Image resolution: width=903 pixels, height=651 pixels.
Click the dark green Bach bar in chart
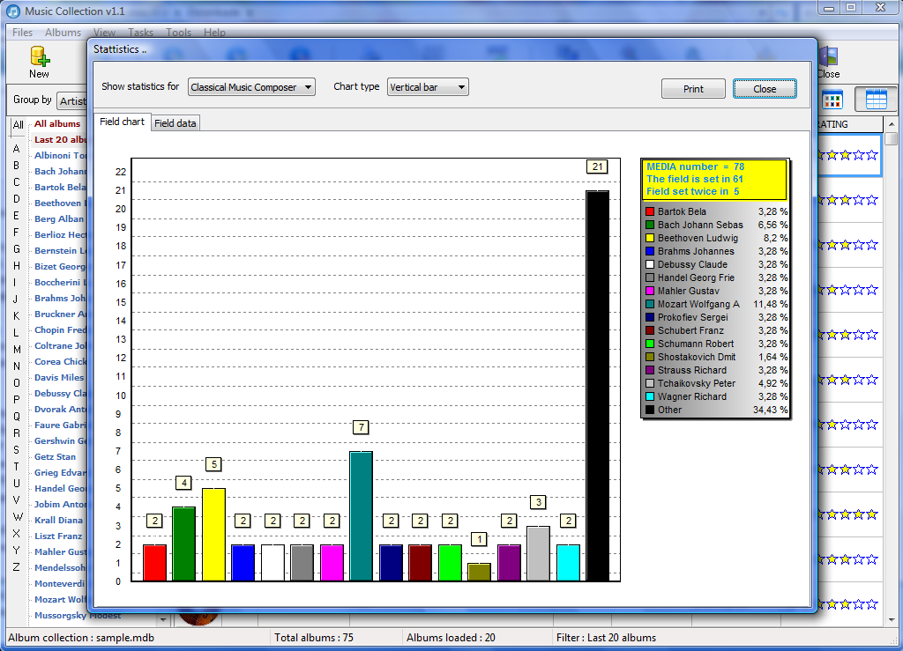[x=183, y=544]
